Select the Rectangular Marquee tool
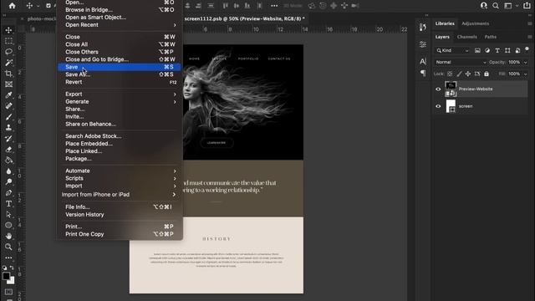 (8, 41)
